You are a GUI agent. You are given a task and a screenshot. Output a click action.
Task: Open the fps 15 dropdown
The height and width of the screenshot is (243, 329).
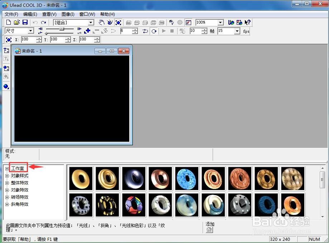pos(237,31)
